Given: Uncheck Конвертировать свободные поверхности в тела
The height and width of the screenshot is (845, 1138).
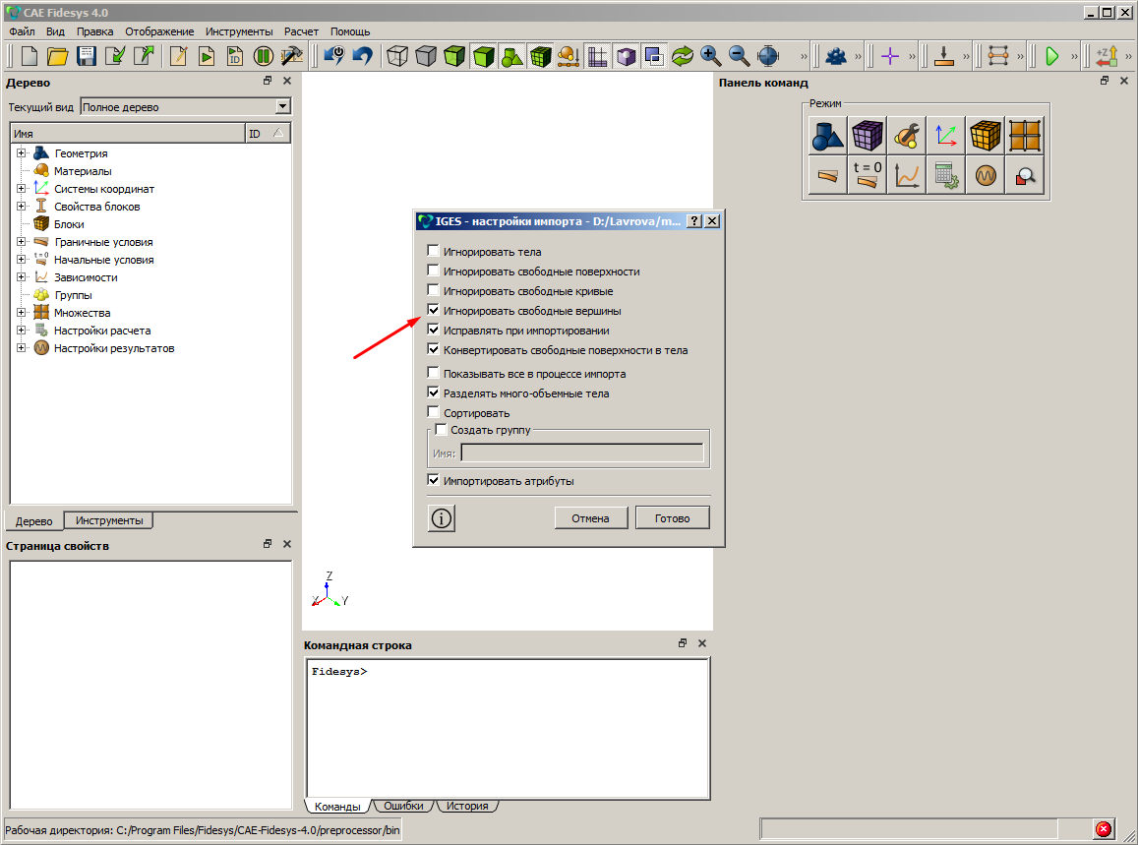Looking at the screenshot, I should click(434, 349).
